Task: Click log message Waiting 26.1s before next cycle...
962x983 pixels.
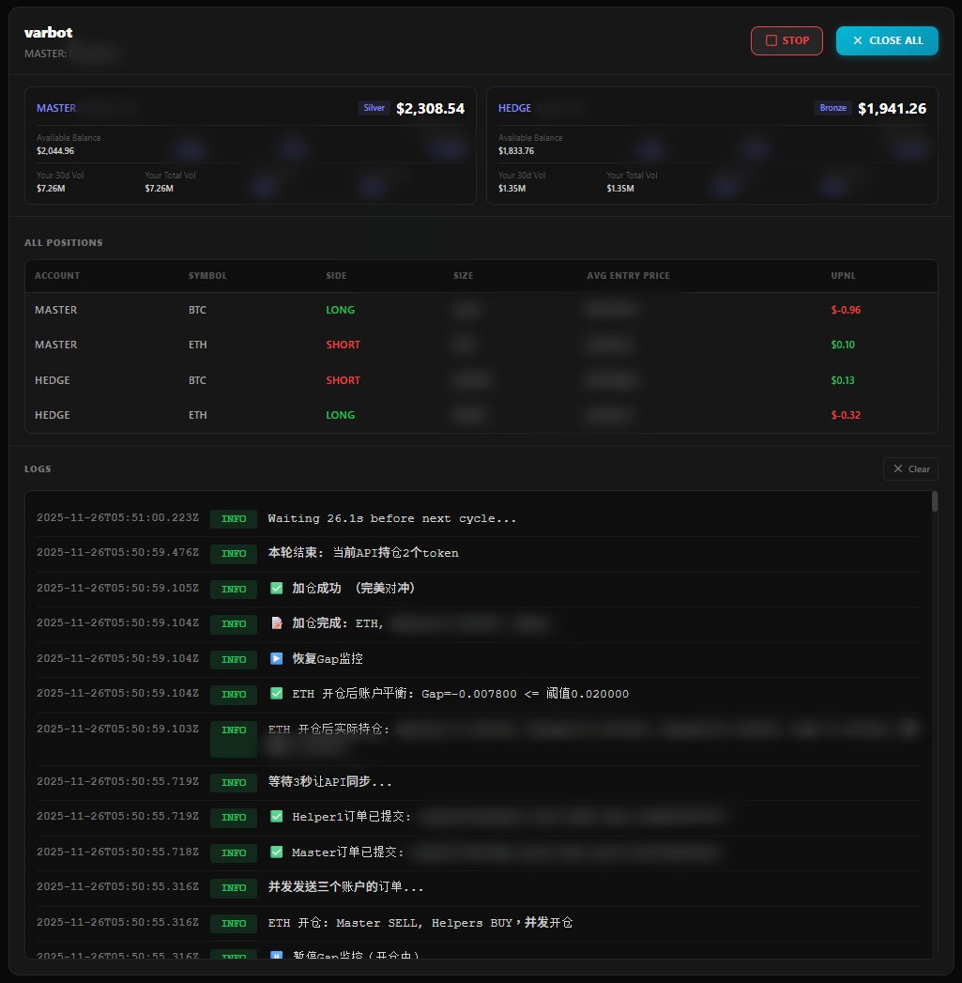Action: (392, 518)
